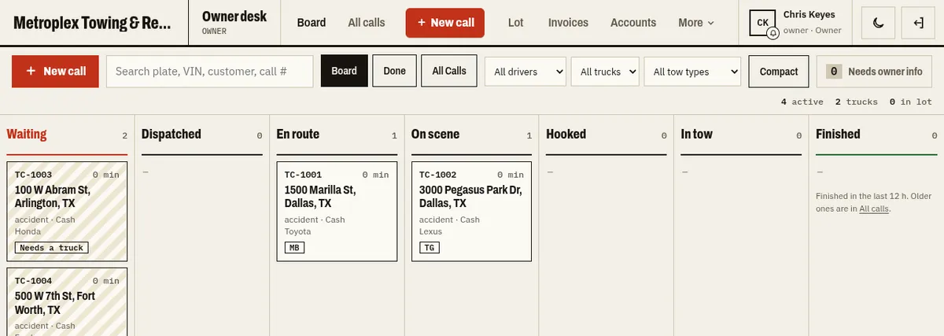
Task: Focus the plate, VIN, customer search field
Action: [x=209, y=71]
